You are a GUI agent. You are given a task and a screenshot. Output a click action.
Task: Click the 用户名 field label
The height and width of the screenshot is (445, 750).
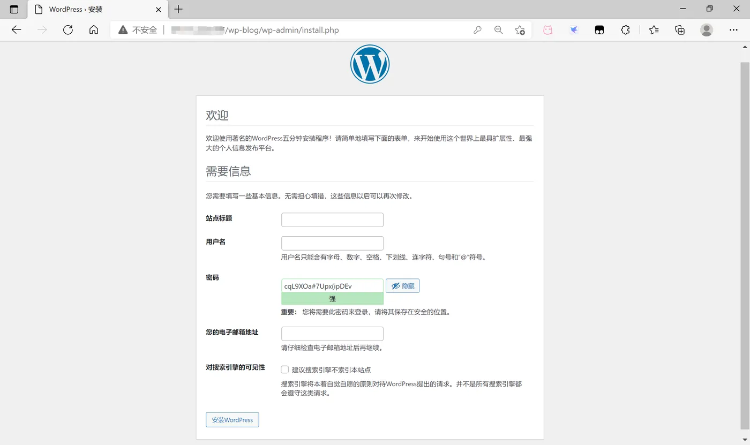pyautogui.click(x=216, y=242)
